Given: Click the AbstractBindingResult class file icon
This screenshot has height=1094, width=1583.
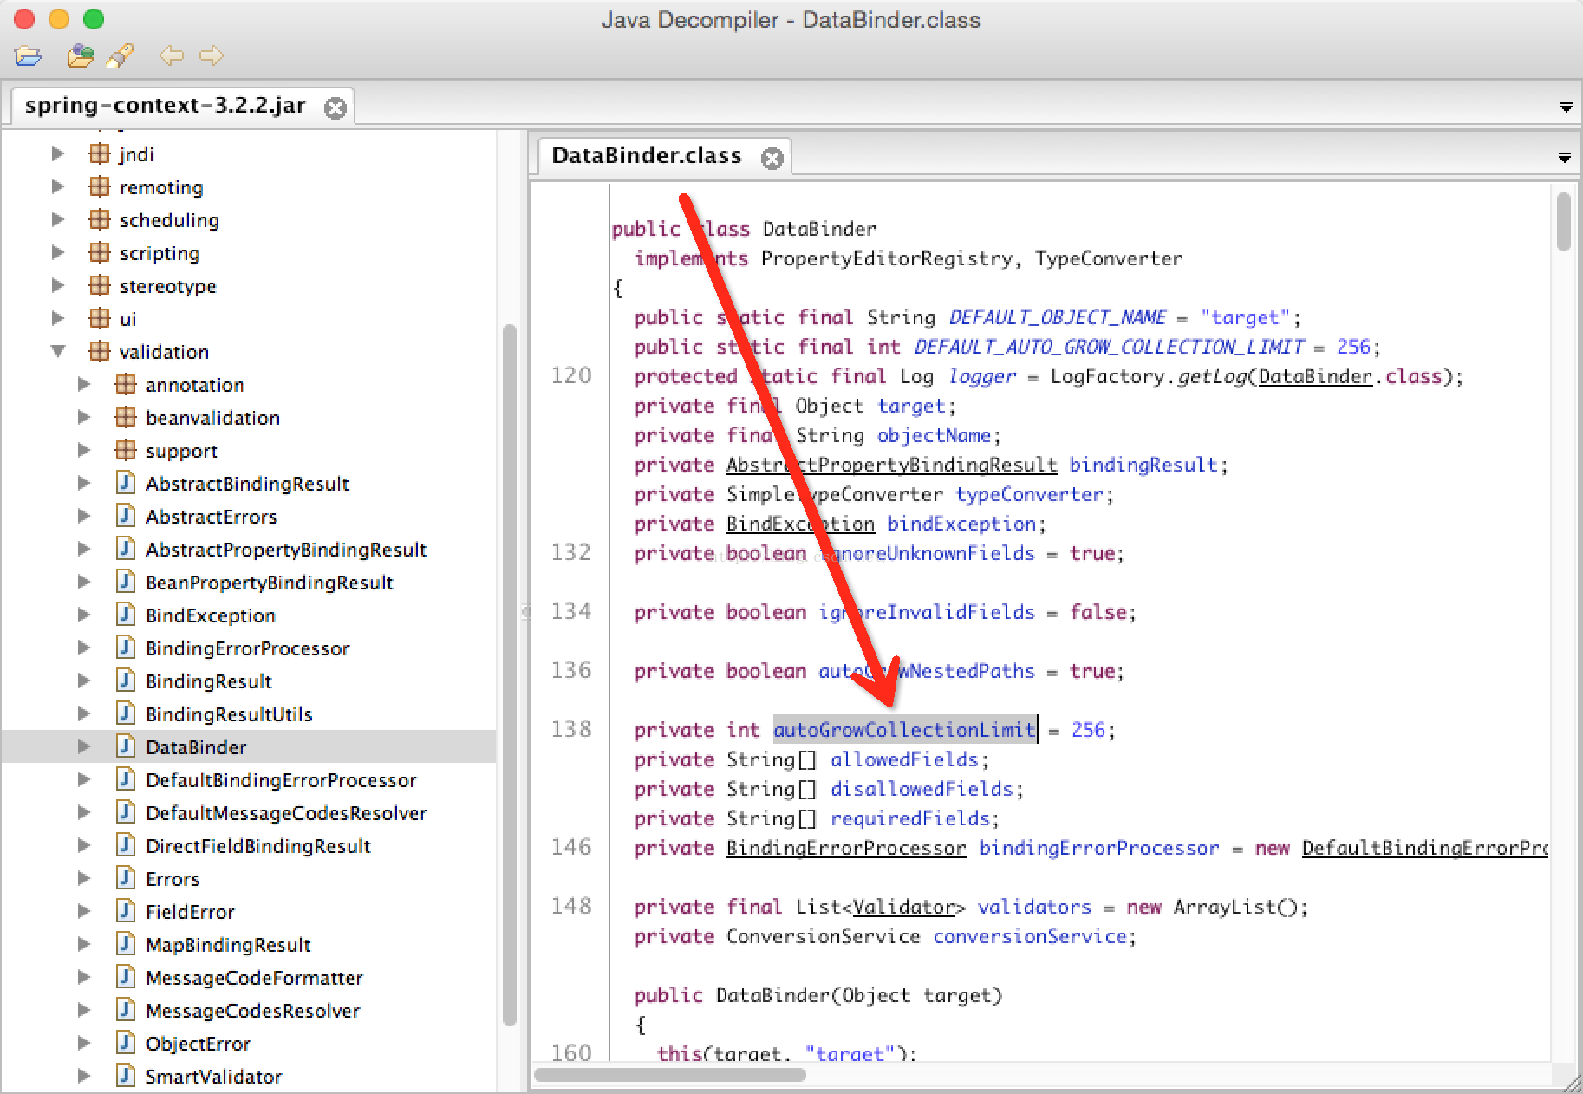Looking at the screenshot, I should point(126,483).
